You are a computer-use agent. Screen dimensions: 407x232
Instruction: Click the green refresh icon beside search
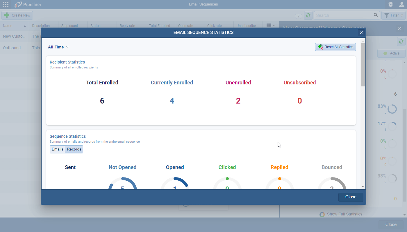(x=308, y=15)
